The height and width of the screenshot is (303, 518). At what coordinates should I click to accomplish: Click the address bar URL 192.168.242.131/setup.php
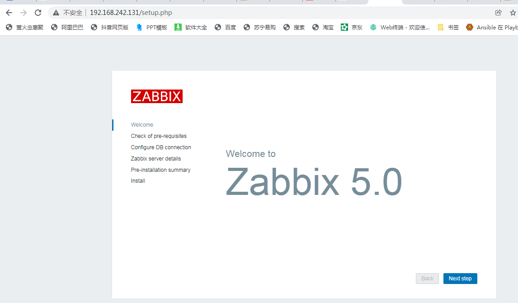tap(131, 13)
